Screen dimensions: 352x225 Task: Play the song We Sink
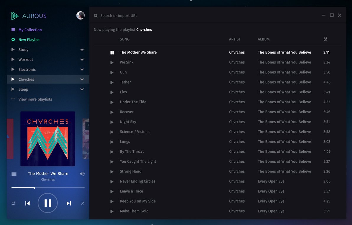tap(112, 62)
